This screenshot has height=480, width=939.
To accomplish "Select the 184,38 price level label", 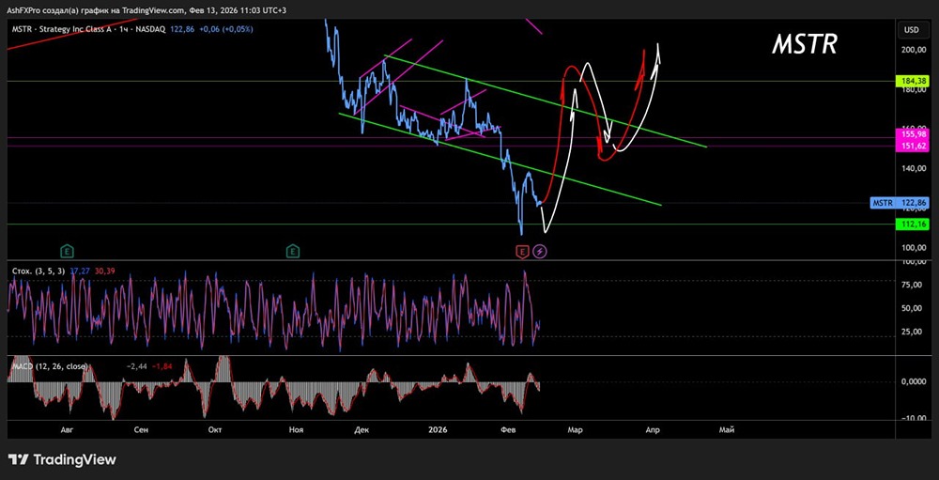I will point(913,81).
